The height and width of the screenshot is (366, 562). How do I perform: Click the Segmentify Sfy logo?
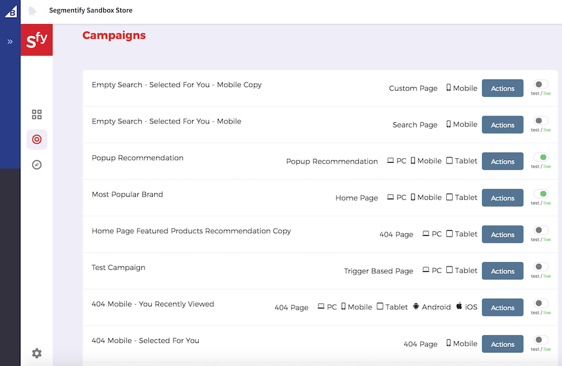click(37, 40)
